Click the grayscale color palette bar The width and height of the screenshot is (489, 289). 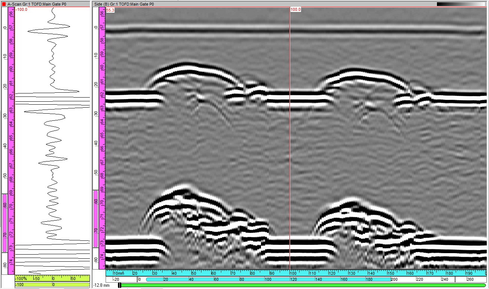pos(461,4)
